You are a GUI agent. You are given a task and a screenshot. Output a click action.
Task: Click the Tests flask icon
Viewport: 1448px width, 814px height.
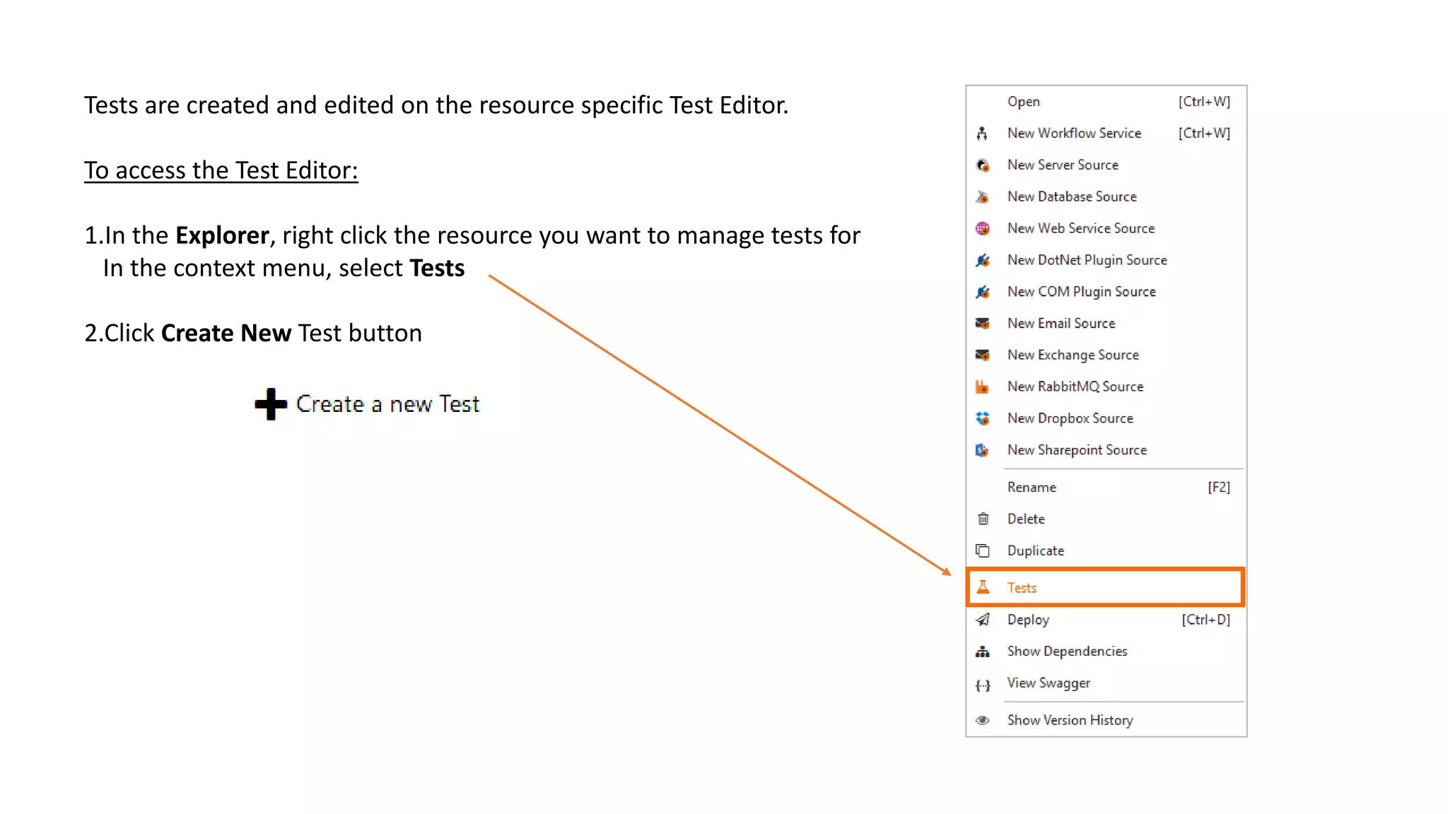pos(983,587)
